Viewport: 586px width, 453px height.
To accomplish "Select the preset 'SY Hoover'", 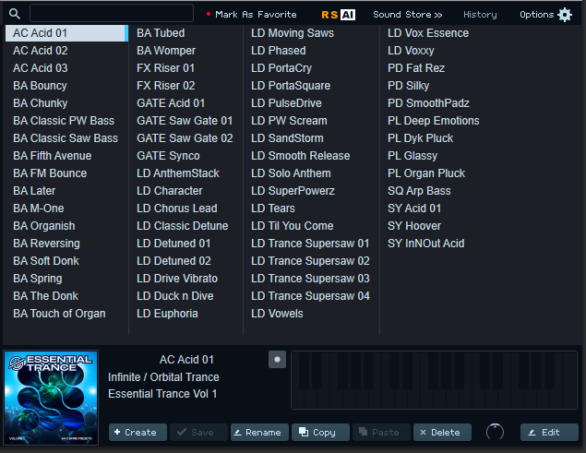I will (414, 226).
